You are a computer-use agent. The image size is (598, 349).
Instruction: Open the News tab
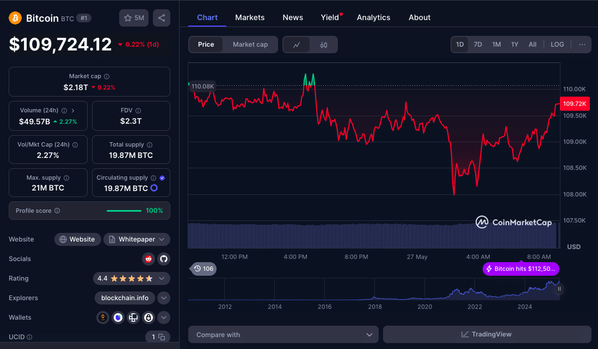pos(293,17)
